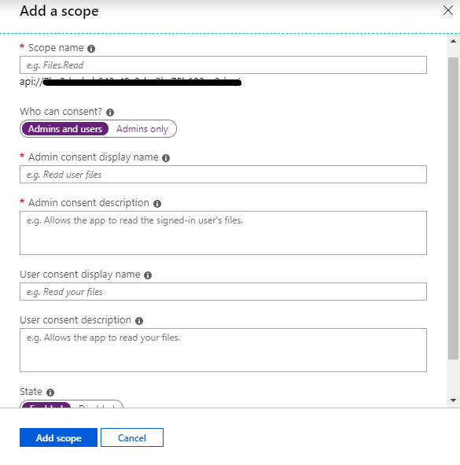Click the vertical scrollbar thumb
This screenshot has height=465, width=460.
coord(453,209)
